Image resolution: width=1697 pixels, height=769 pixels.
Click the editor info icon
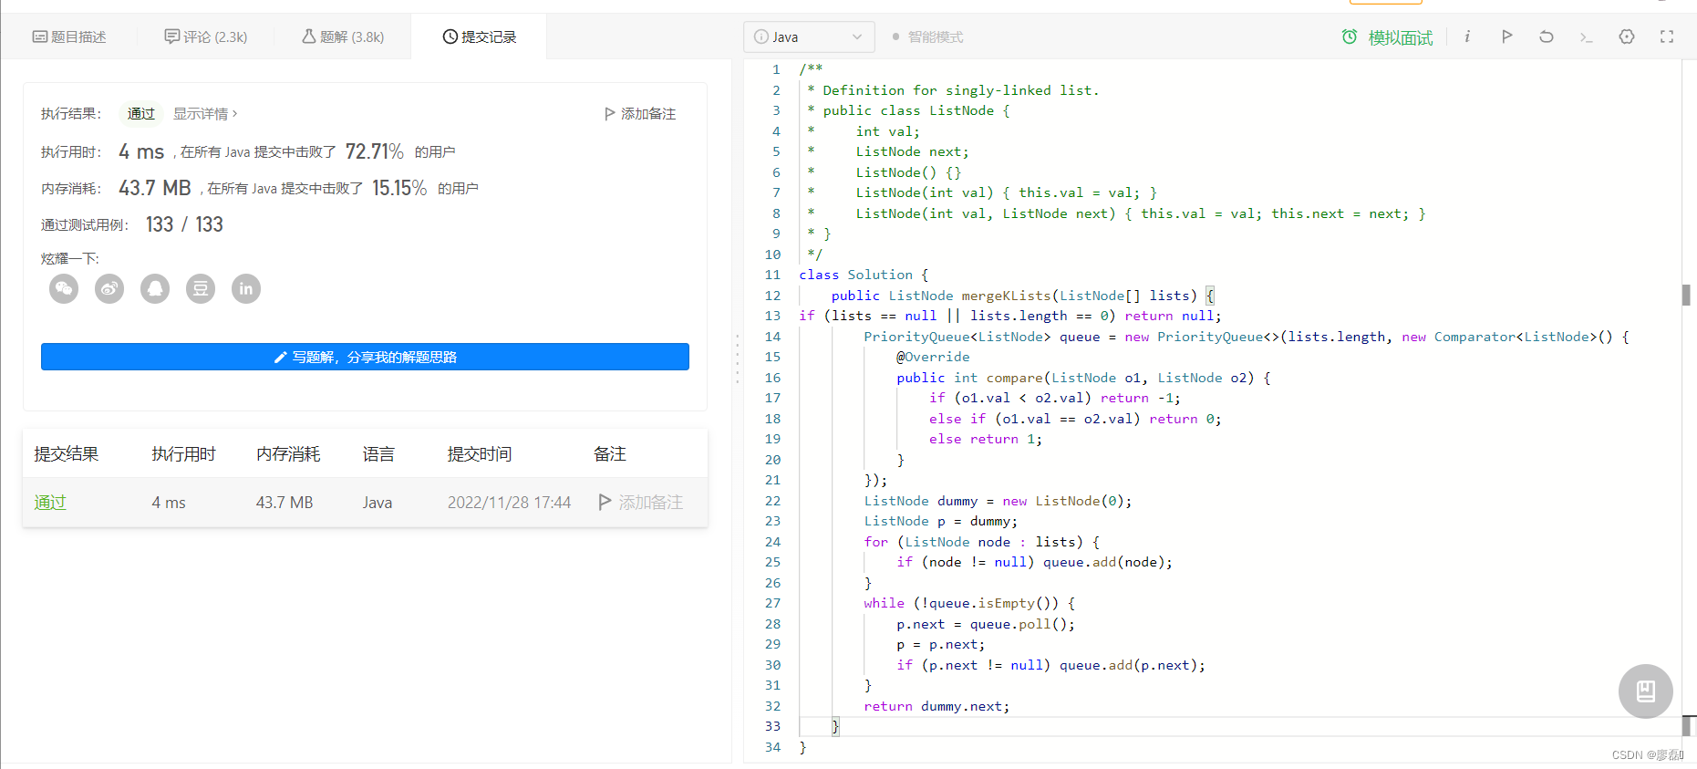click(1467, 36)
